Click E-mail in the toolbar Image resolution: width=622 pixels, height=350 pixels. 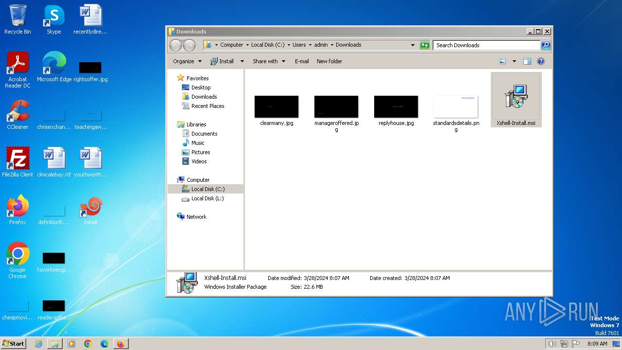[302, 61]
